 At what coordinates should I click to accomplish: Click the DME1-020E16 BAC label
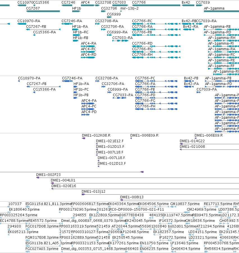tap(64, 186)
